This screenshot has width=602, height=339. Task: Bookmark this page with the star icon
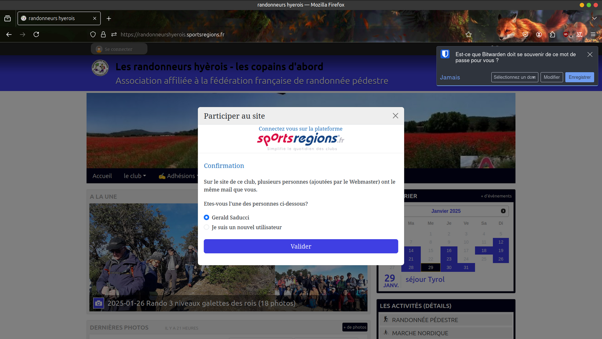[x=468, y=34]
